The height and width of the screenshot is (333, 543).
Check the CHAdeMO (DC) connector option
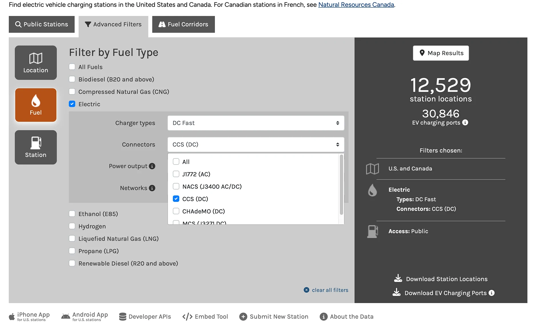pyautogui.click(x=176, y=211)
